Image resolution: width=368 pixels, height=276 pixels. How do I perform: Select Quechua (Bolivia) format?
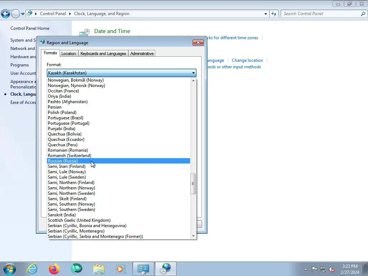[119, 134]
